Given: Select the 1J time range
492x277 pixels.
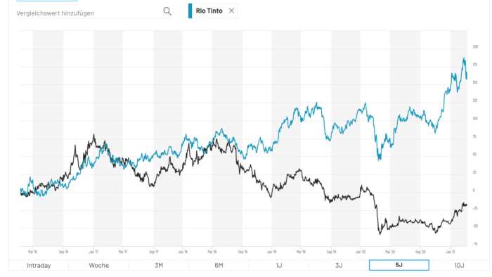Looking at the screenshot, I should [x=279, y=265].
